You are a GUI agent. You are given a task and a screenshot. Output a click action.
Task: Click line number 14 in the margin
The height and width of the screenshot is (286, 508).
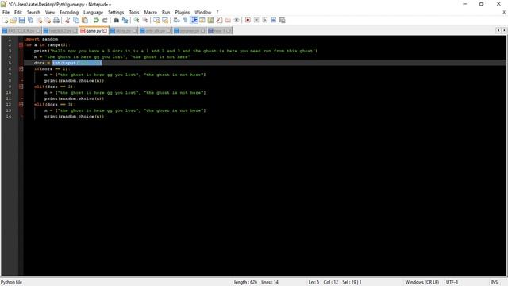click(9, 117)
